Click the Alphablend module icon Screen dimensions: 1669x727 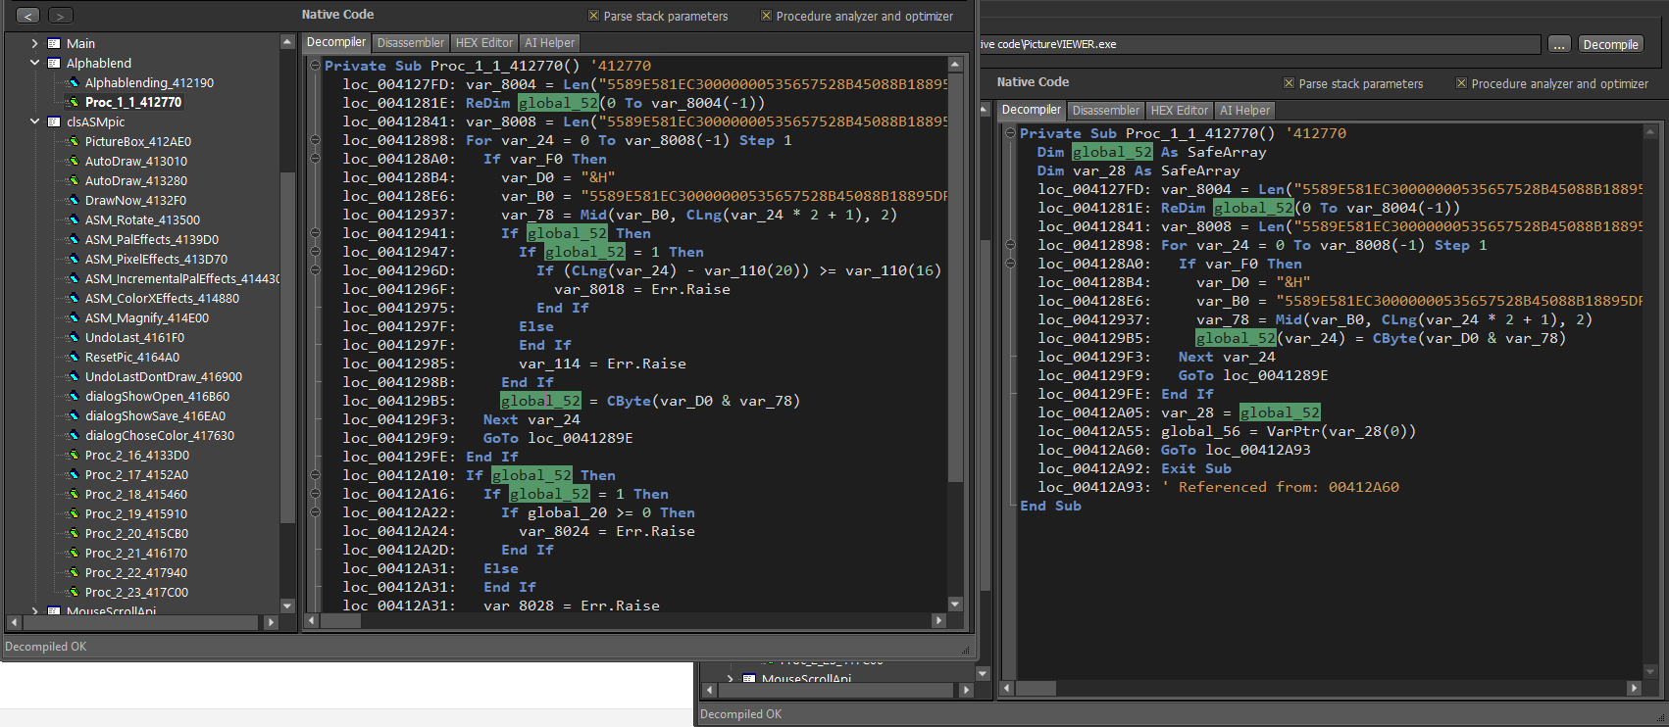point(55,63)
